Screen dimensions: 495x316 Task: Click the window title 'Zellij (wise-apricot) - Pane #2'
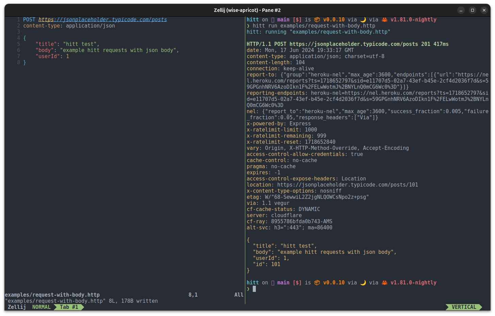(247, 10)
